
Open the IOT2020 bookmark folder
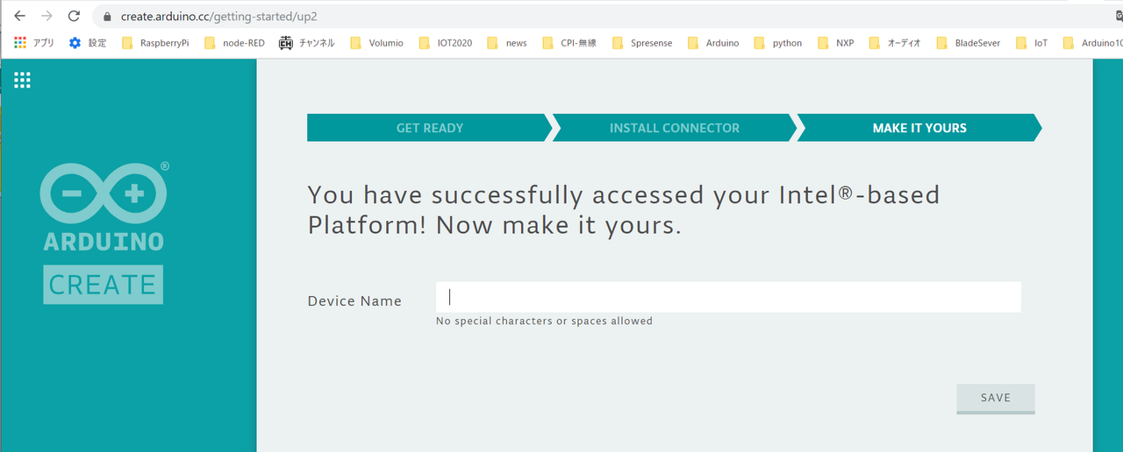click(x=445, y=42)
